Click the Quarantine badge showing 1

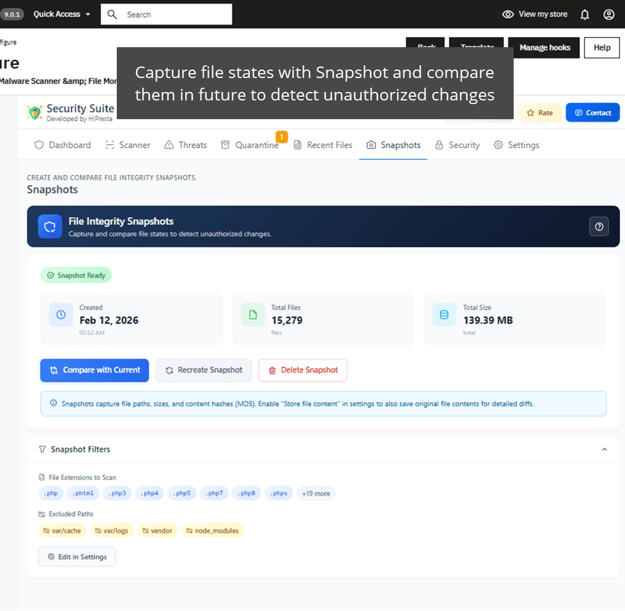[281, 137]
